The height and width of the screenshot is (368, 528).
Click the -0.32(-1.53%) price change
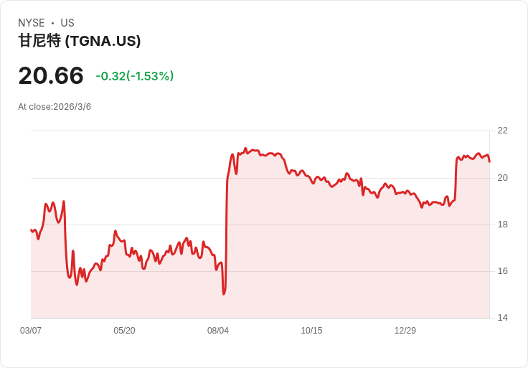pos(135,76)
